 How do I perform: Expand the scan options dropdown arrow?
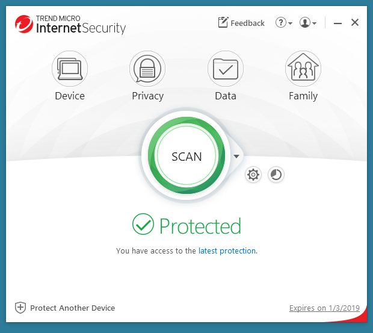236,157
